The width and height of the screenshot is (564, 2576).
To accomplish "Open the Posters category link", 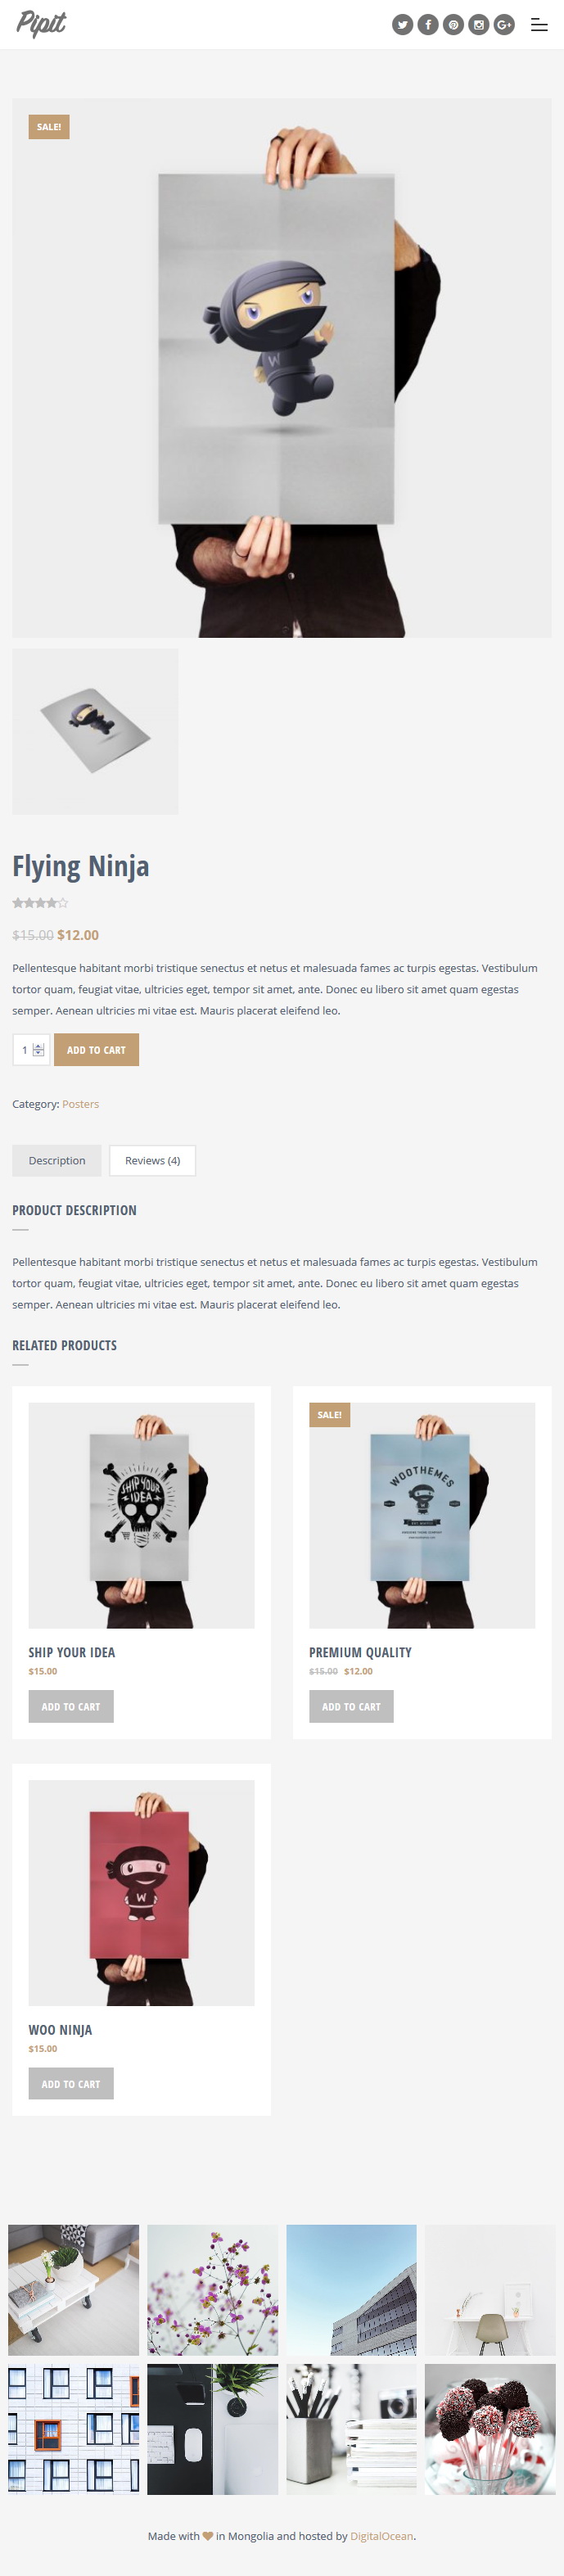I will [x=80, y=1104].
